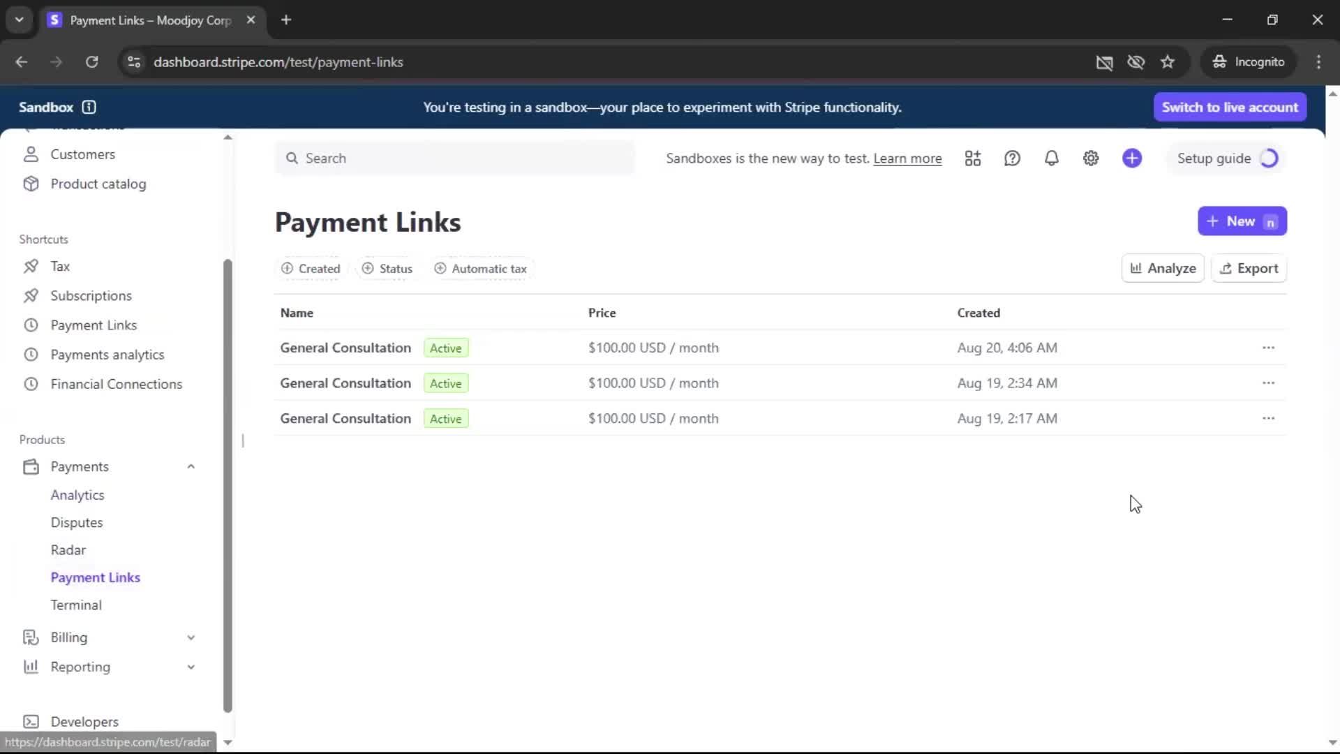Click Switch to live account button

(x=1230, y=107)
